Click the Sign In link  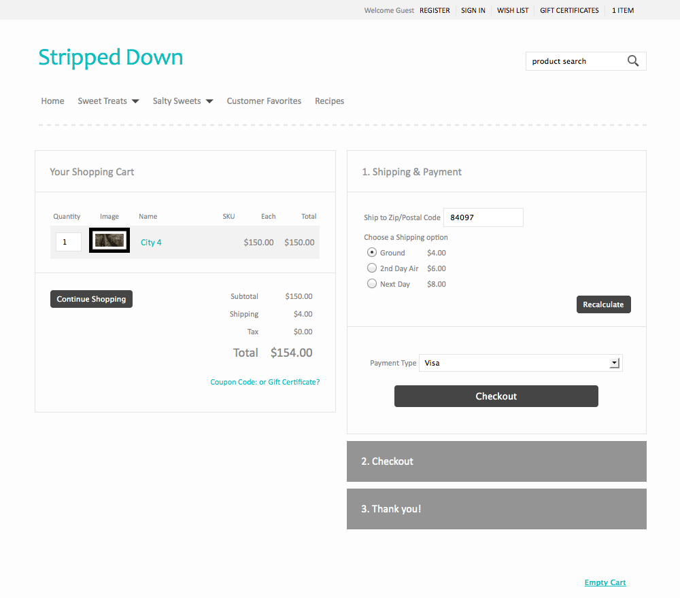pyautogui.click(x=473, y=10)
